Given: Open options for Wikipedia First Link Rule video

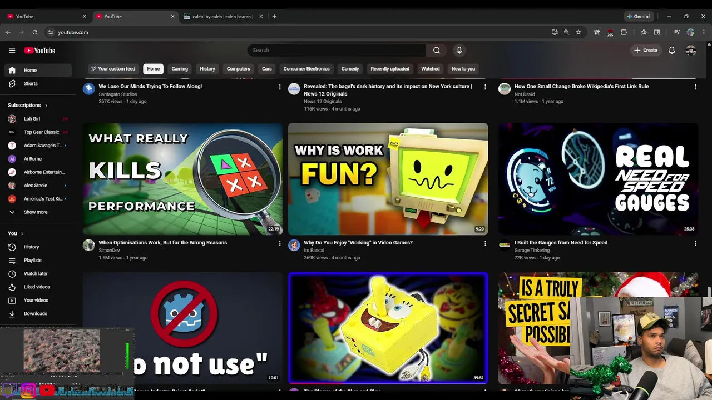Looking at the screenshot, I should click(695, 87).
